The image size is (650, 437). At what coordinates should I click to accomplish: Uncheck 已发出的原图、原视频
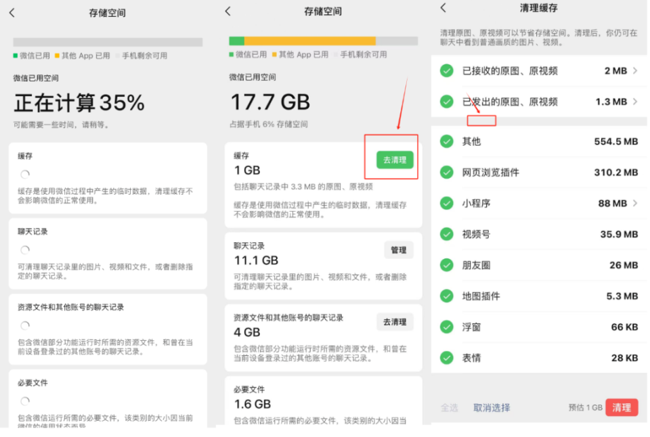(446, 101)
